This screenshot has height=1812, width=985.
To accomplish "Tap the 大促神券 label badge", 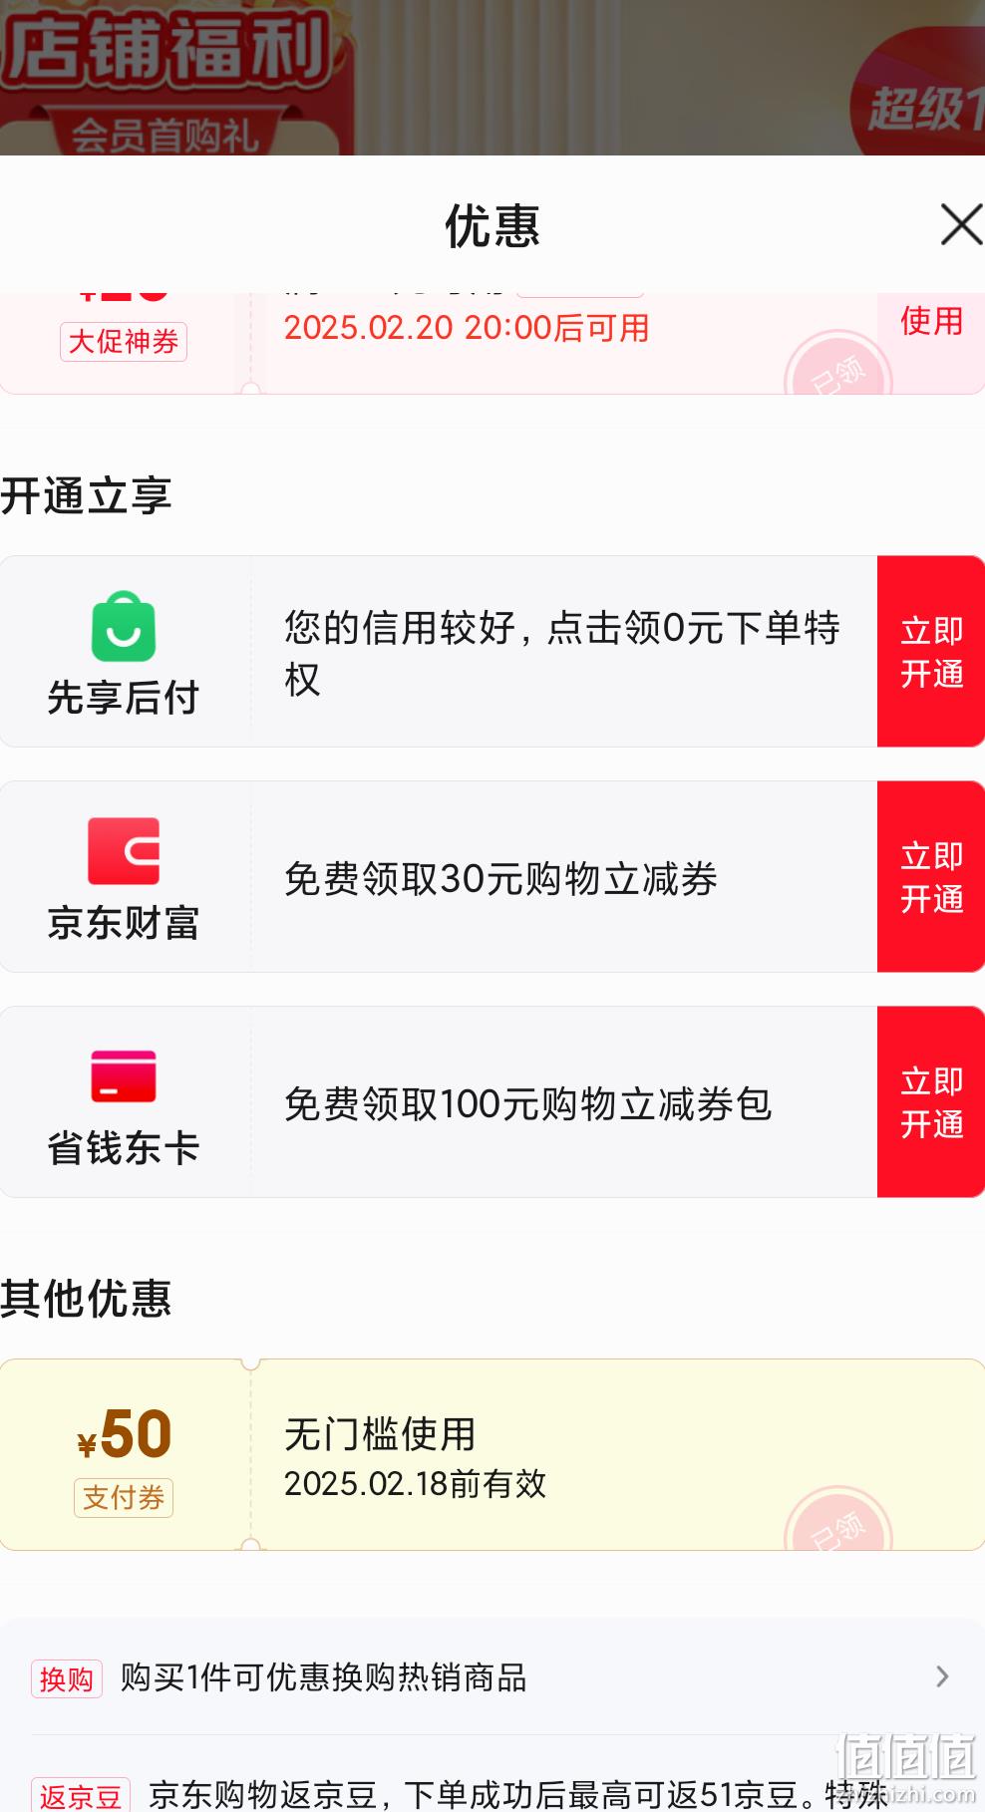I will point(124,342).
